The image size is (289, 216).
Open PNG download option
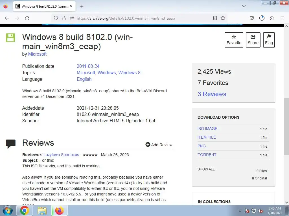click(202, 146)
